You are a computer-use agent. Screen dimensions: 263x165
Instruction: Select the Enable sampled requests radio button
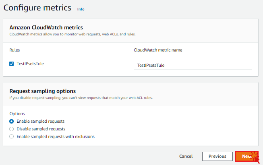pos(12,121)
